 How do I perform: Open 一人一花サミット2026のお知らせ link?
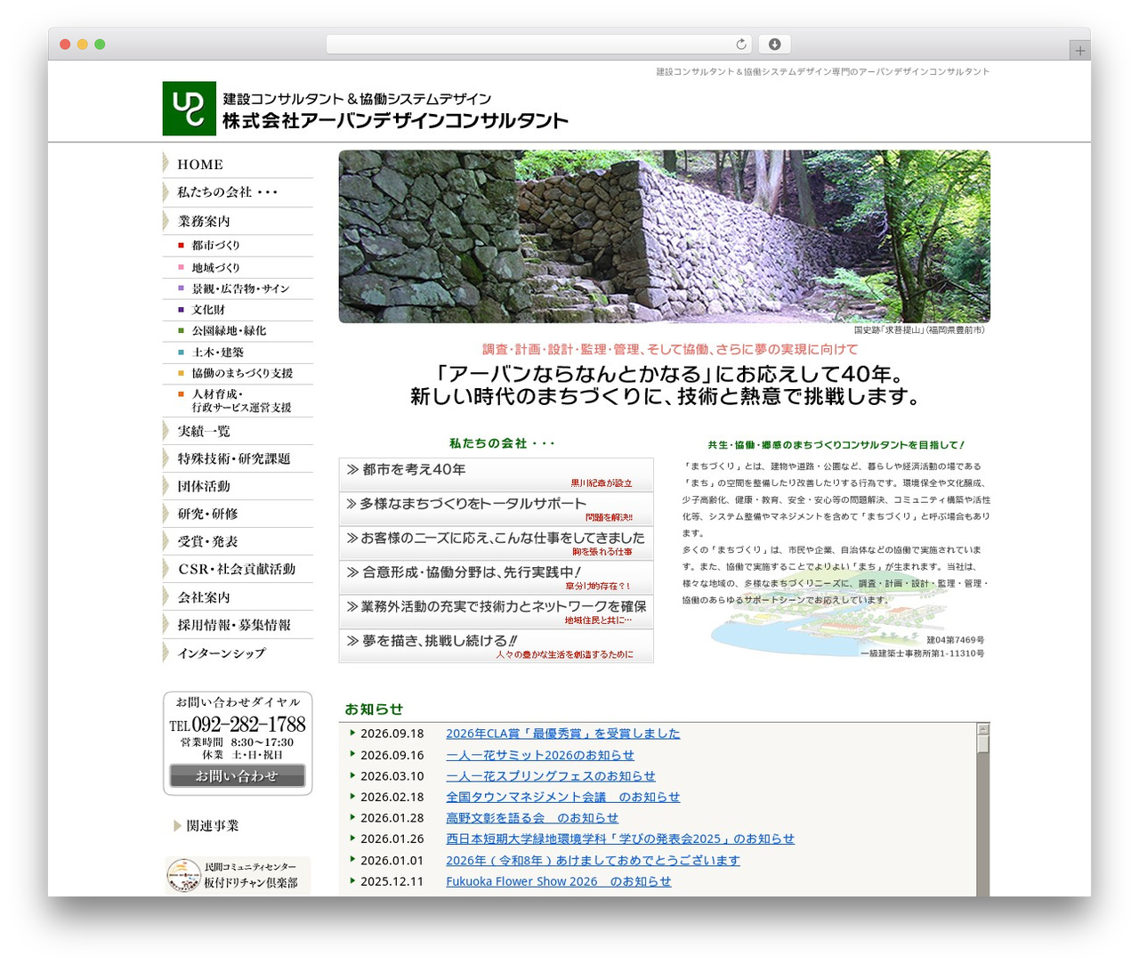tap(540, 755)
